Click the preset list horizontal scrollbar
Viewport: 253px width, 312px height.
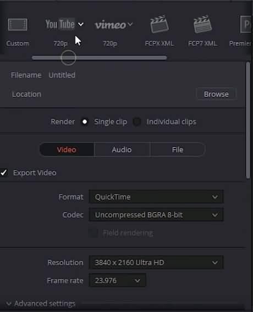99,58
